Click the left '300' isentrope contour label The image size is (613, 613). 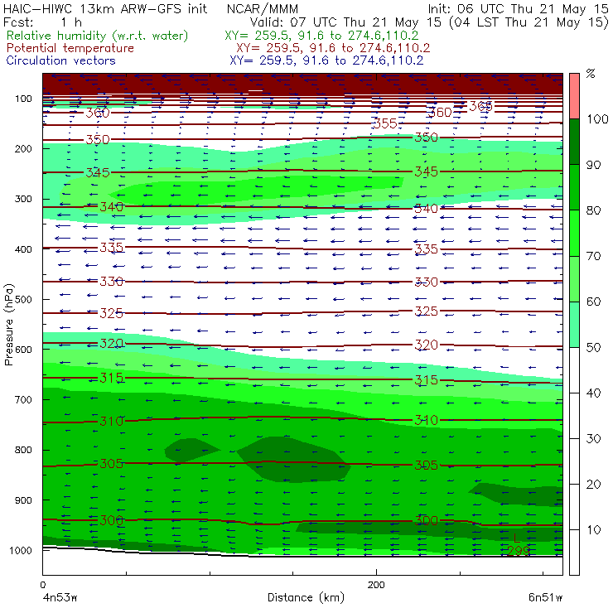point(112,520)
